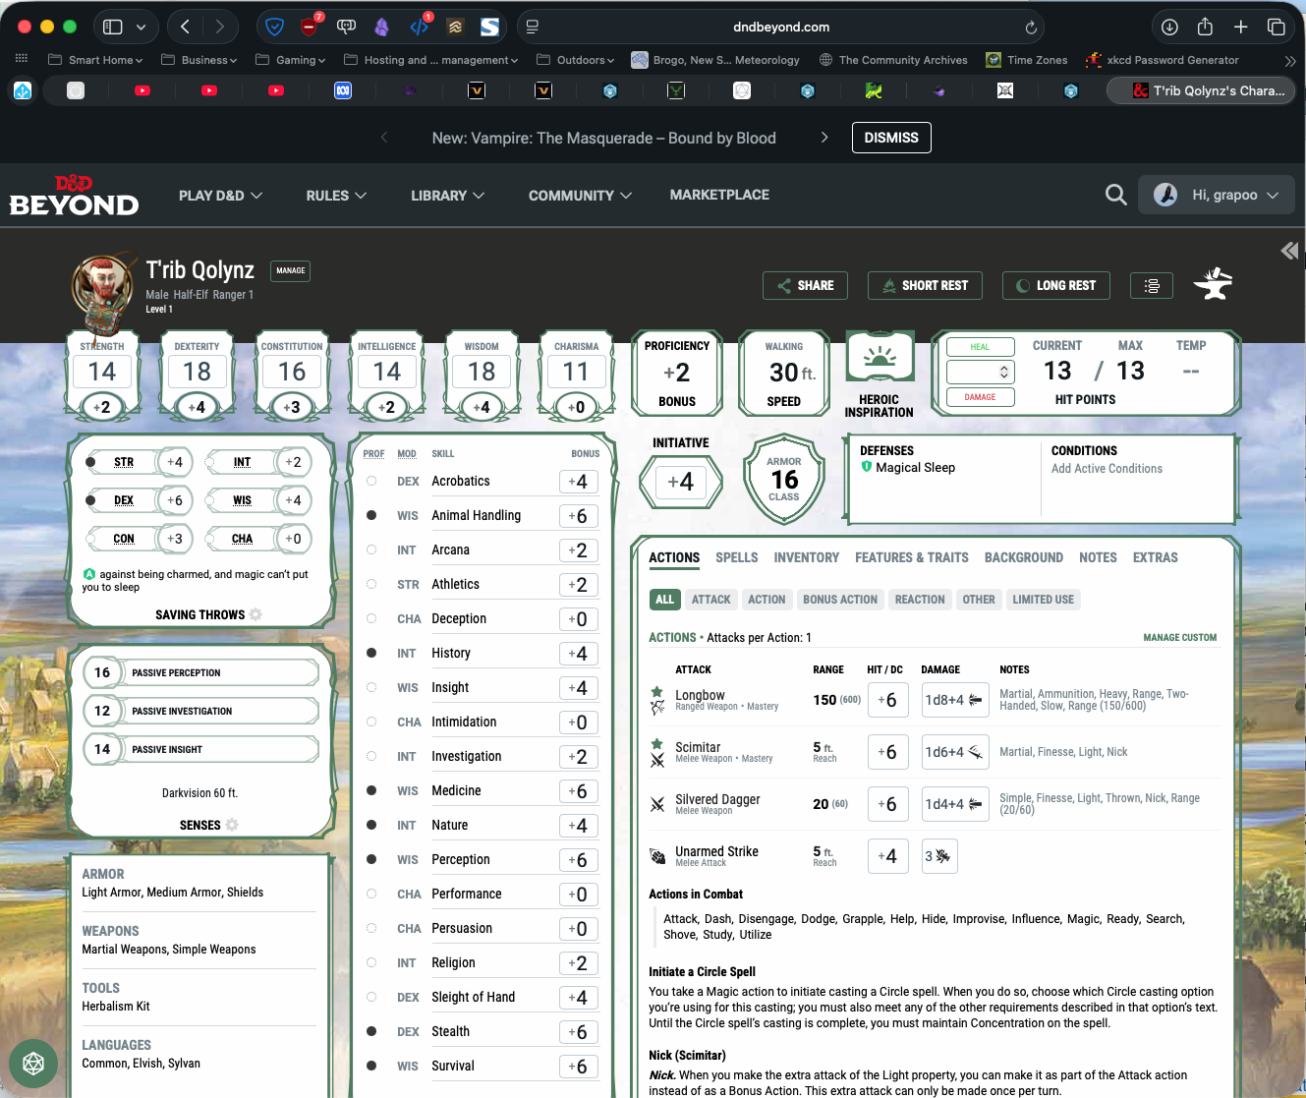Dismiss the announcement banner
The height and width of the screenshot is (1098, 1306).
pyautogui.click(x=891, y=138)
